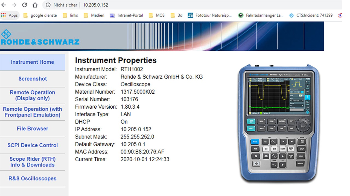Go to the browser home icon
The width and height of the screenshot is (350, 196).
pos(35,5)
